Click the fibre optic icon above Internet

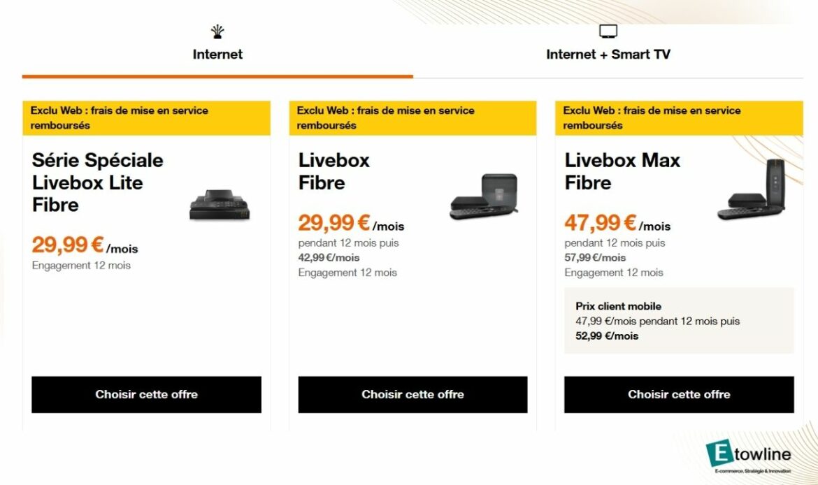point(217,31)
